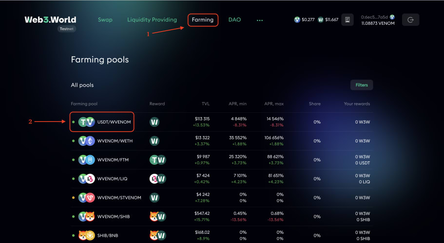This screenshot has width=444, height=243.
Task: Click the TVL value $13 322
Action: tap(202, 138)
